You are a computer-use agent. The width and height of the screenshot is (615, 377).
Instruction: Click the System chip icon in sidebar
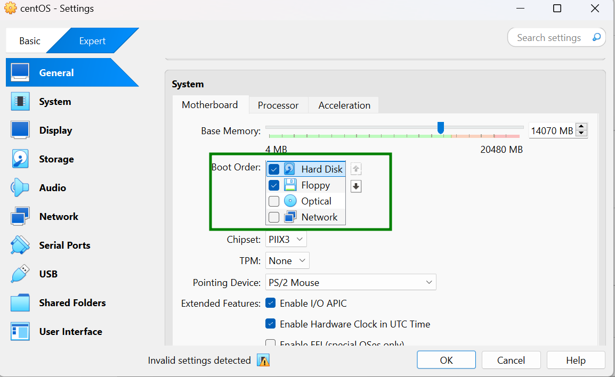[20, 102]
